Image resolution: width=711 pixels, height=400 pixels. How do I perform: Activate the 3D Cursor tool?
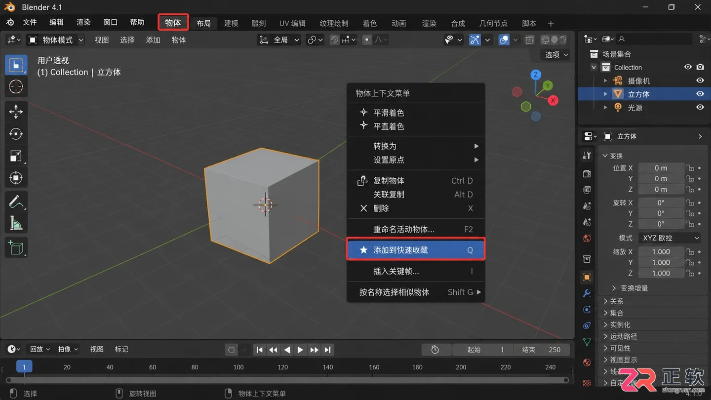[16, 87]
